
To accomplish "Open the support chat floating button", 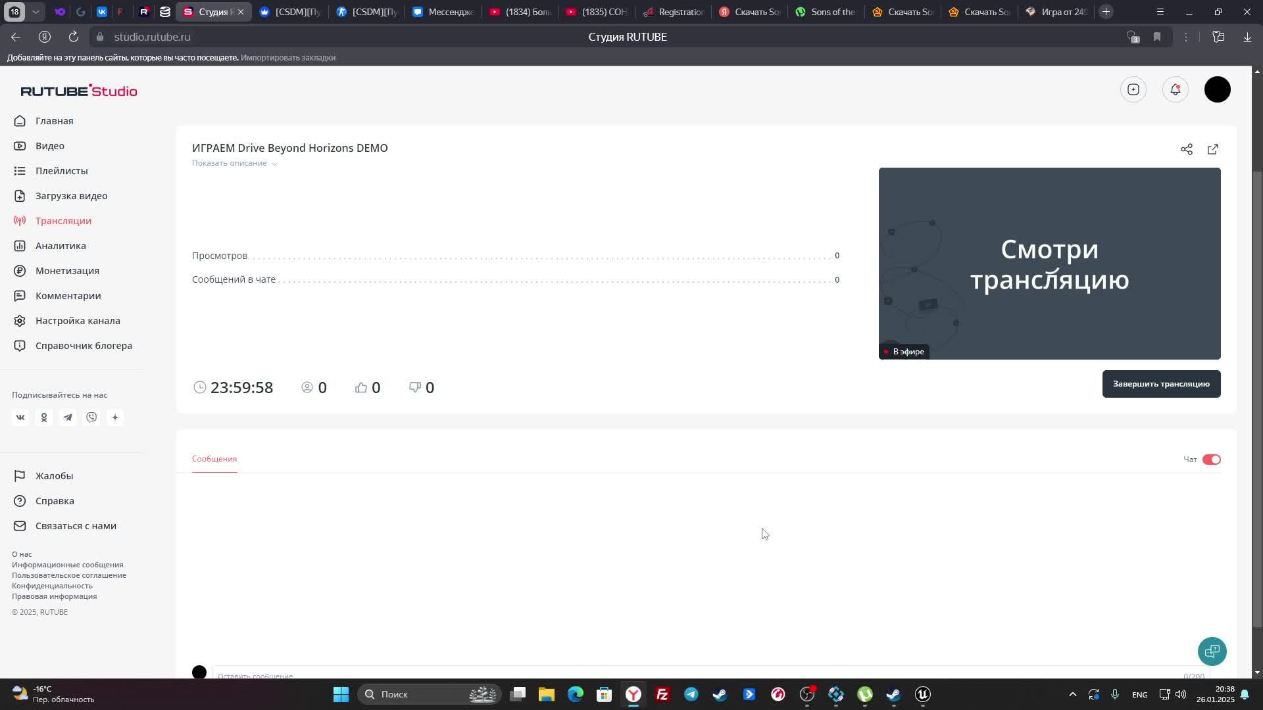I will [x=1212, y=651].
